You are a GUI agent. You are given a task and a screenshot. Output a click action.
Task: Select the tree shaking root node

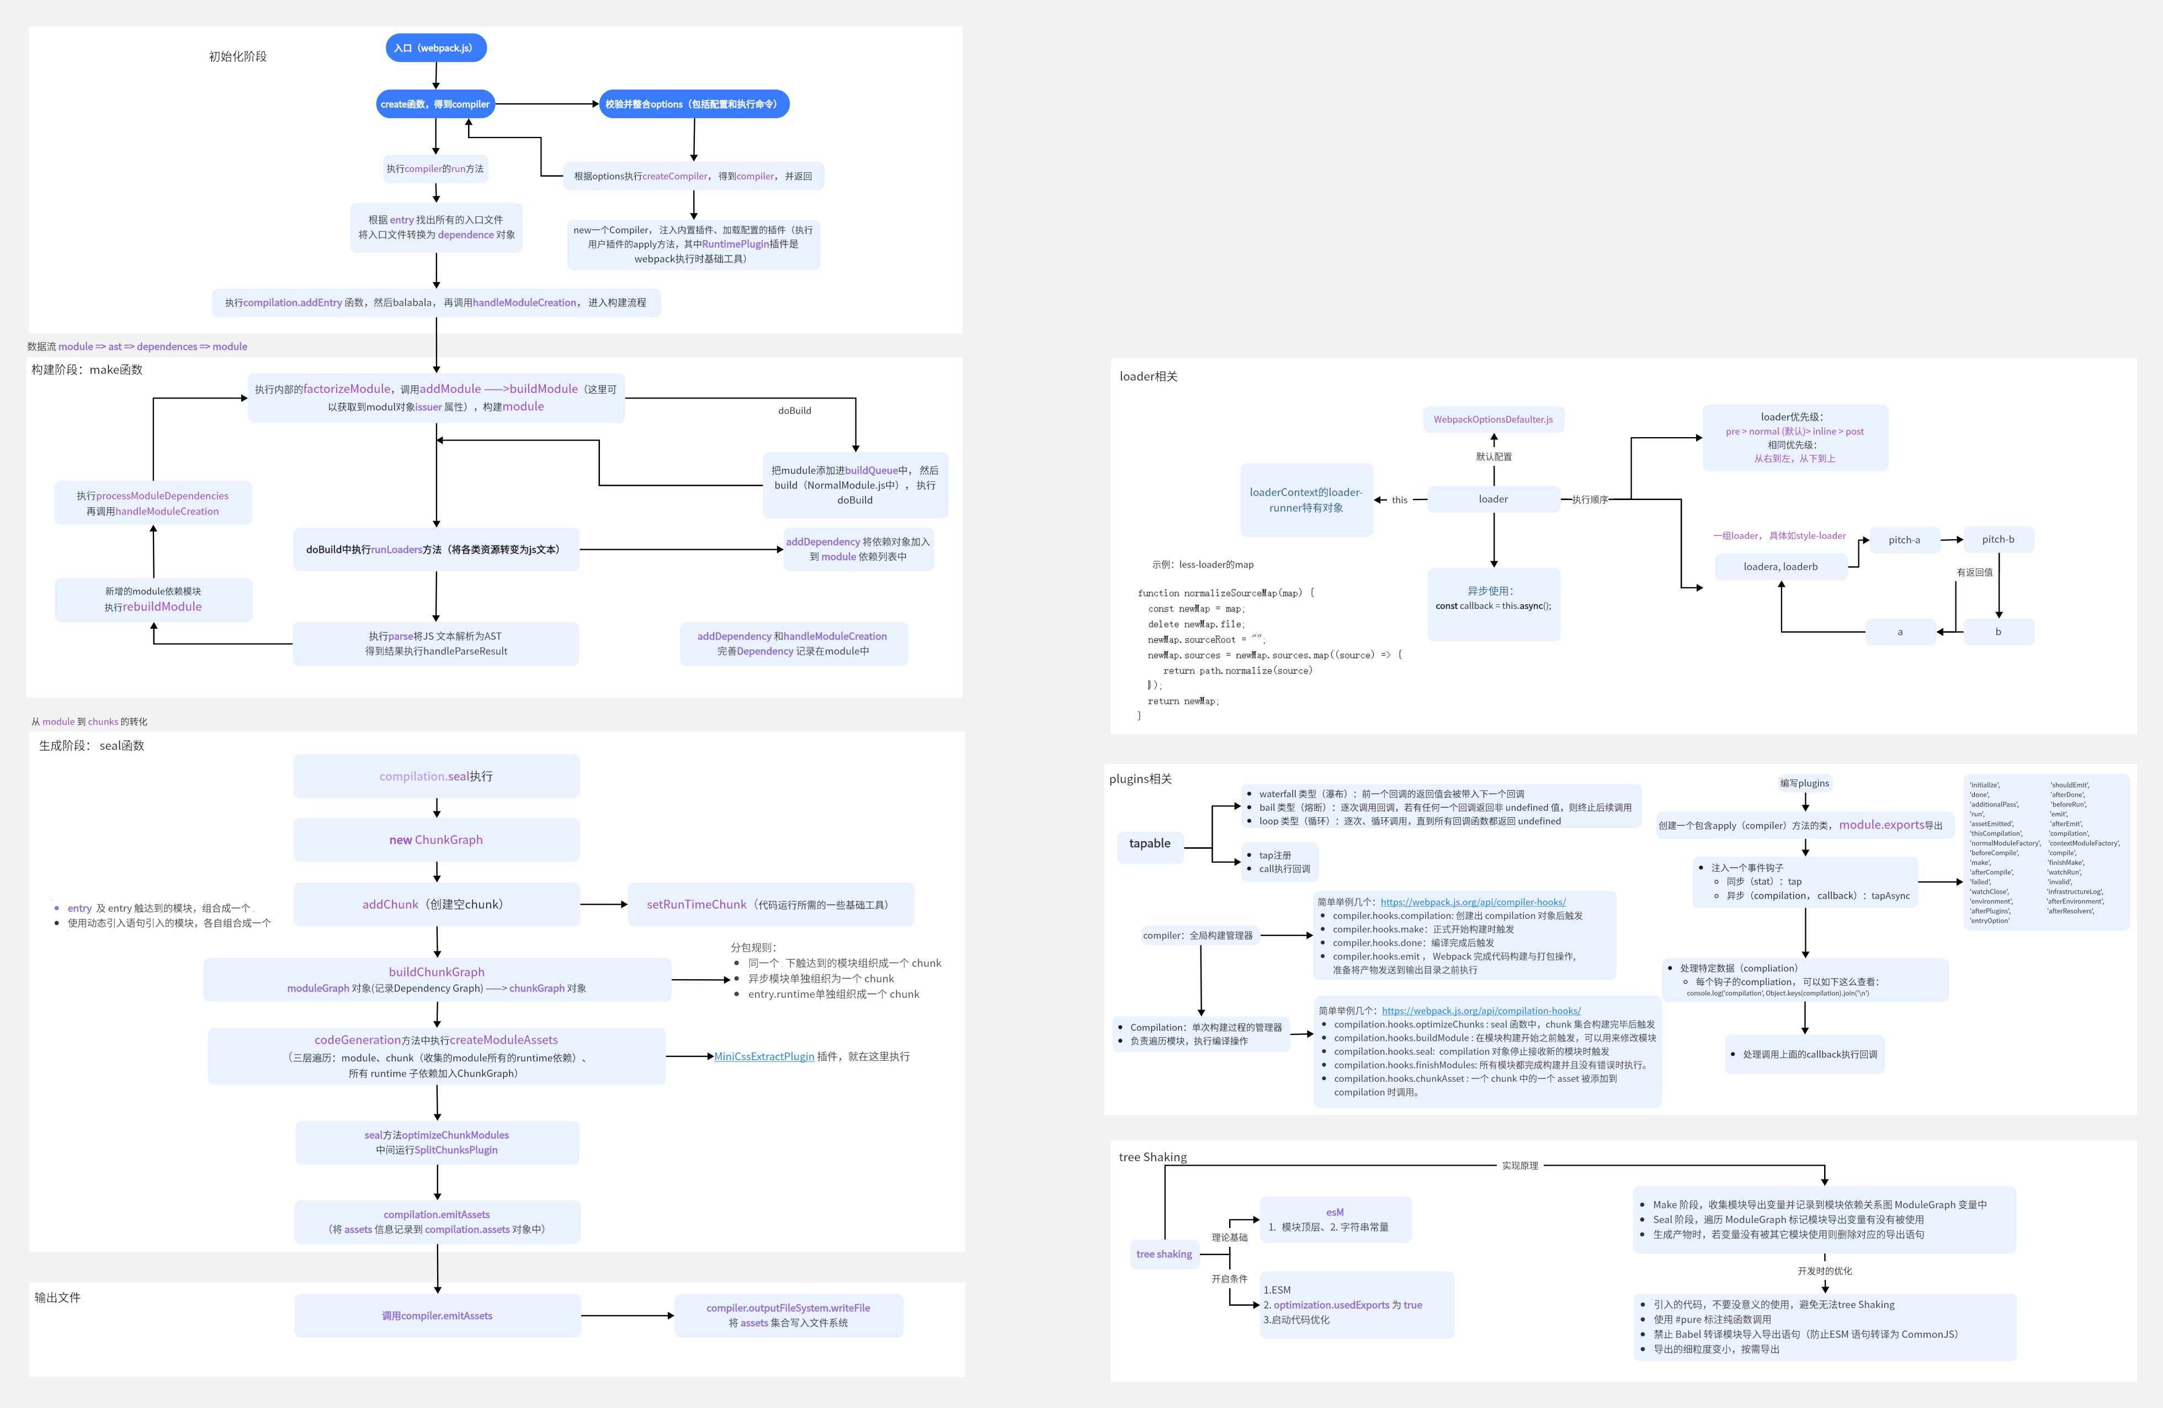tap(1164, 1255)
